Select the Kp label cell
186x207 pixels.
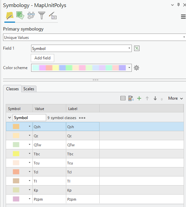click(x=83, y=190)
